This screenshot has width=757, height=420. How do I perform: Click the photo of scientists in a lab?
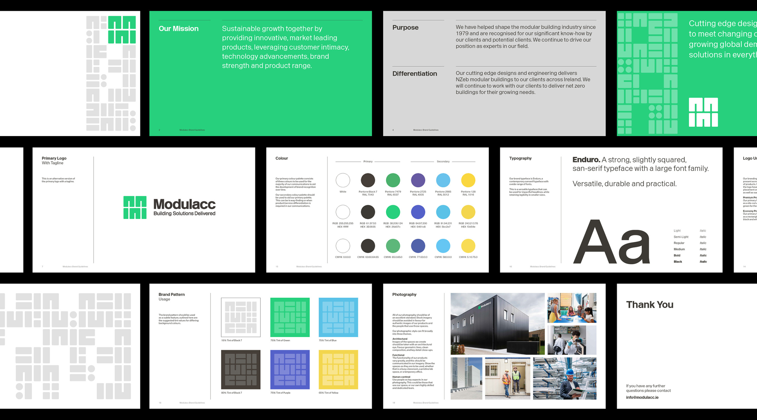coord(572,340)
